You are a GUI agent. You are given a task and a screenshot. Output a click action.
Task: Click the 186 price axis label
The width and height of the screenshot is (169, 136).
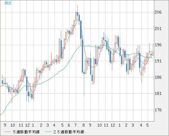click(x=158, y=77)
